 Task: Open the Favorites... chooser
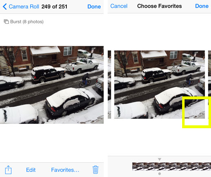pos(65,170)
